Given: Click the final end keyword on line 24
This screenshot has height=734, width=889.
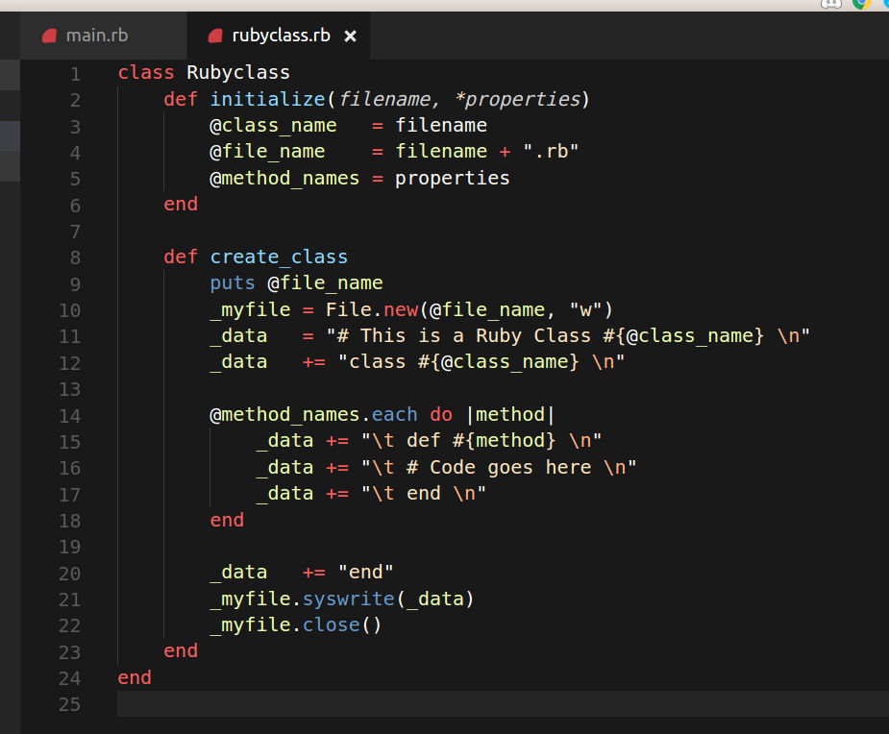Looking at the screenshot, I should 135,677.
